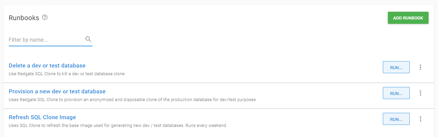Run the Provision a new dev database runbook

[x=396, y=93]
